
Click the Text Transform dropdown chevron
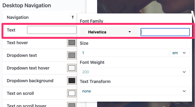click(x=184, y=91)
